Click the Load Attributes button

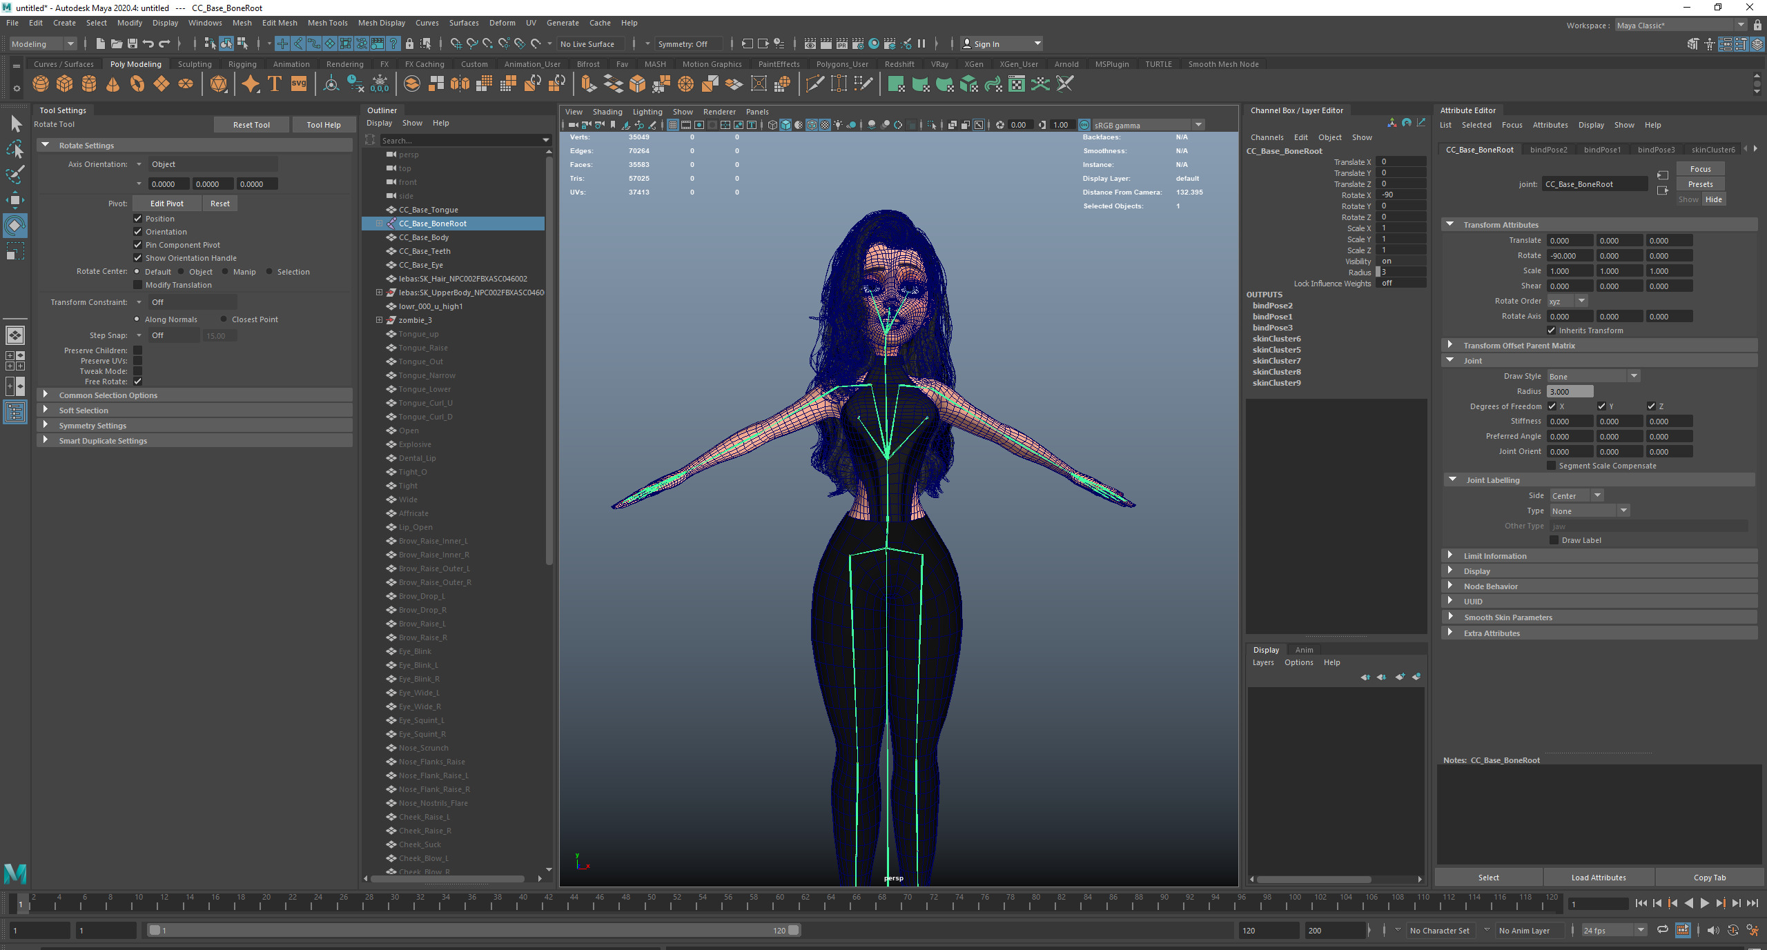pos(1598,878)
